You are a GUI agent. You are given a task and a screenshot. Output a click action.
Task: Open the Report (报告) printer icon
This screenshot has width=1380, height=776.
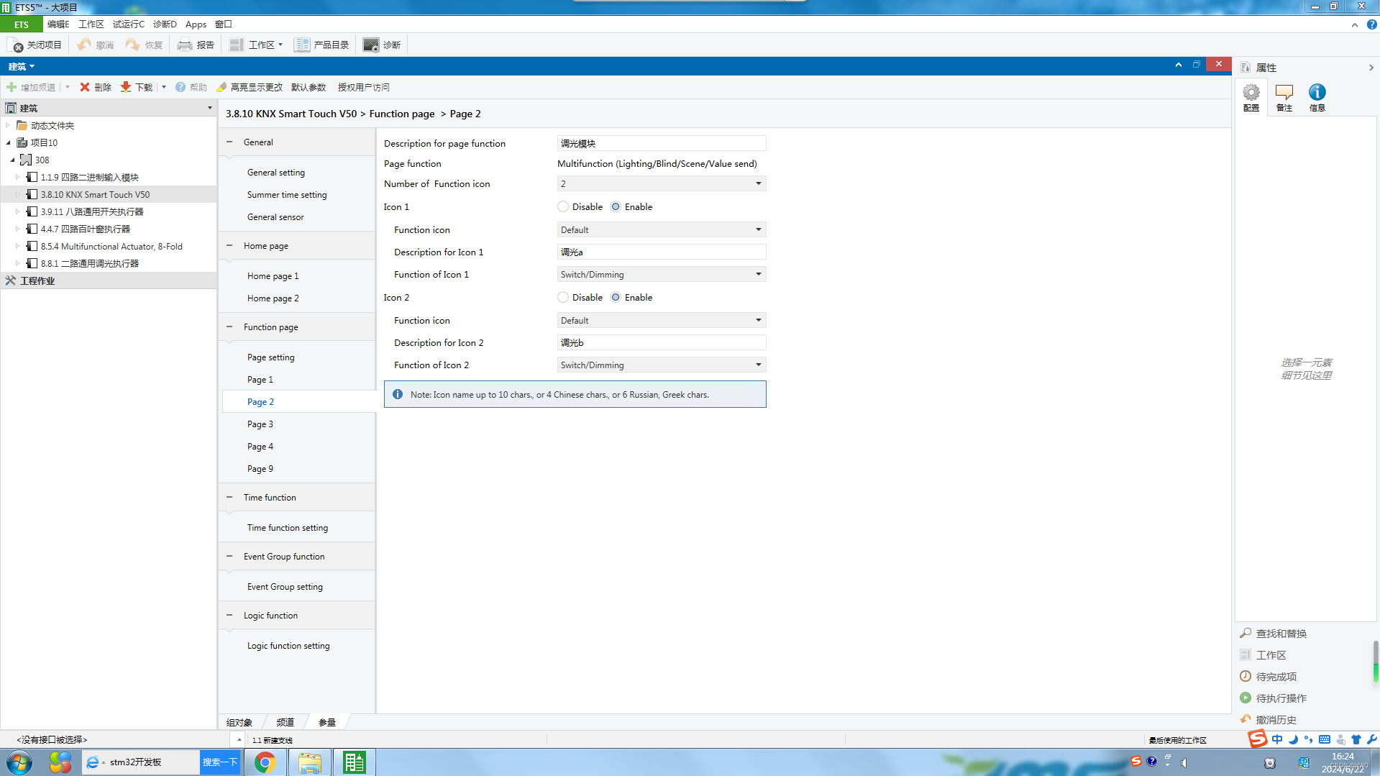click(185, 45)
